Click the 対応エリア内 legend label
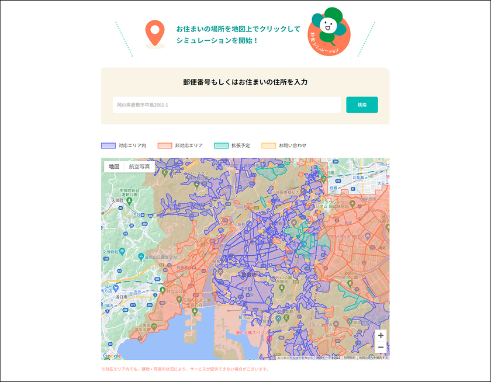The width and height of the screenshot is (491, 382). (132, 145)
